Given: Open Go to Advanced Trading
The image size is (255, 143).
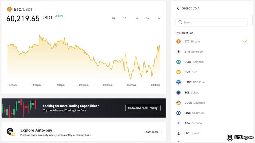Looking at the screenshot, I should click(143, 108).
